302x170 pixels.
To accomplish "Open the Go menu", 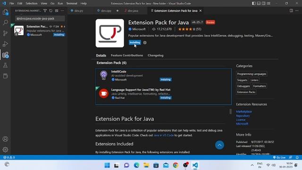I will (52, 3).
